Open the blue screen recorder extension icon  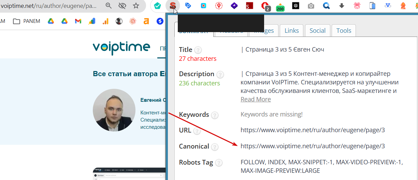(203, 5)
